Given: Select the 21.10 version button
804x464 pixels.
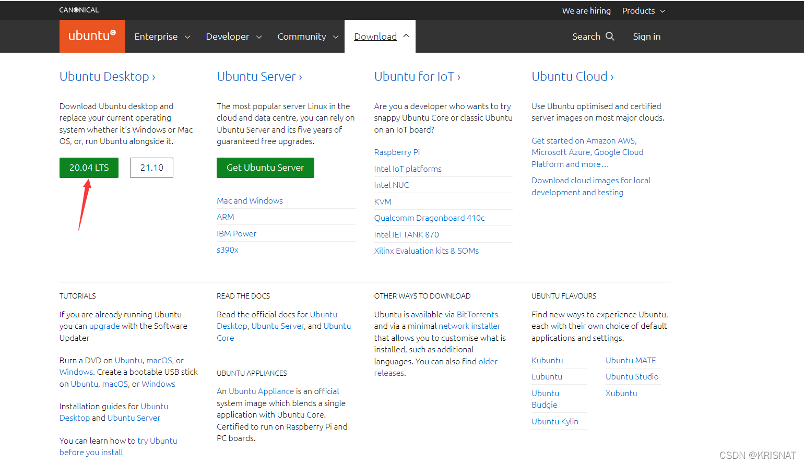Looking at the screenshot, I should tap(151, 168).
